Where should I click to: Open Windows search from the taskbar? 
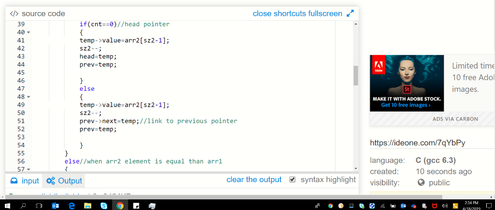point(23,206)
